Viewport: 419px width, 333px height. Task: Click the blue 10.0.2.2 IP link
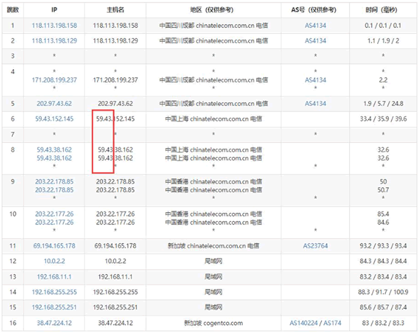54,261
